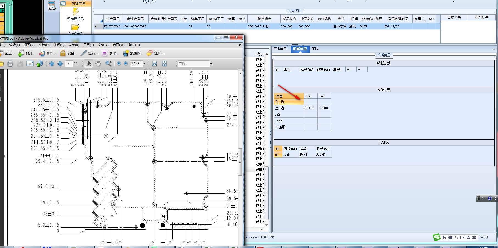Toggle the text select cursor tool
This screenshot has width=498, height=248.
88,63
